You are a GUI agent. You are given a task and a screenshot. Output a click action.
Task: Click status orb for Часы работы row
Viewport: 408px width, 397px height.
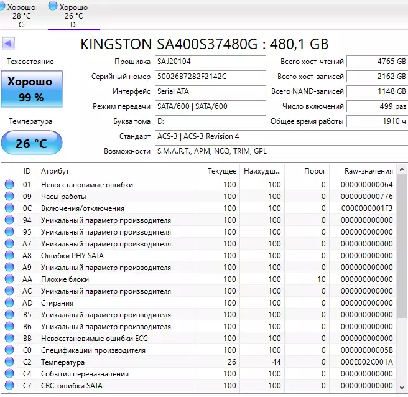pos(9,197)
